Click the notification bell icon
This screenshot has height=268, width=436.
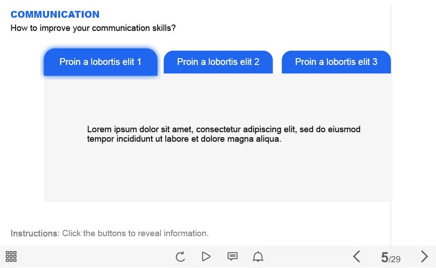(258, 257)
